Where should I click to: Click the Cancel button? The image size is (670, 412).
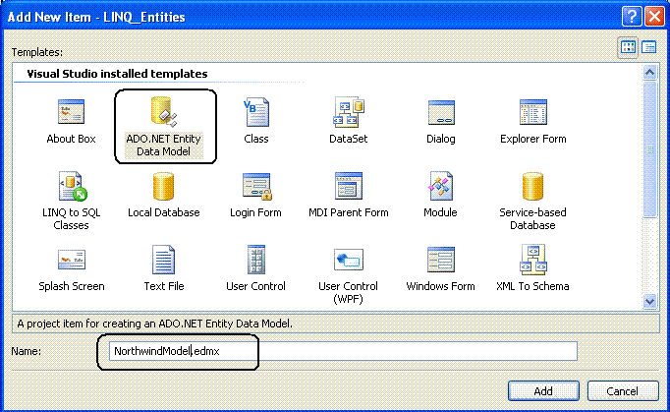(623, 391)
